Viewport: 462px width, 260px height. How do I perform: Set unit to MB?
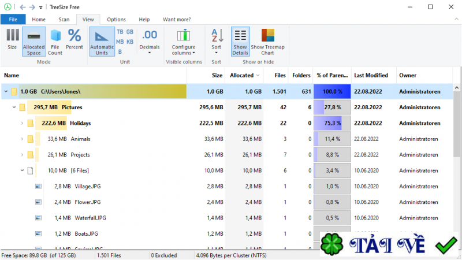(x=120, y=42)
